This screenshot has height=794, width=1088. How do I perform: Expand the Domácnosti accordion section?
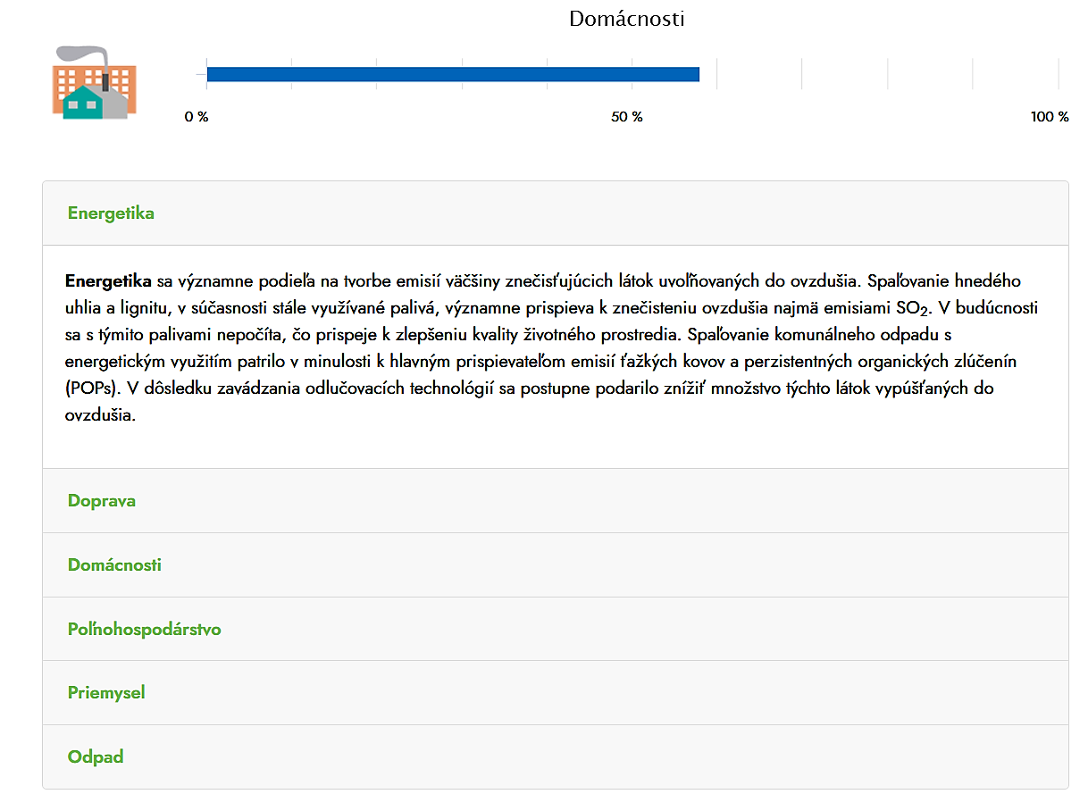click(114, 565)
